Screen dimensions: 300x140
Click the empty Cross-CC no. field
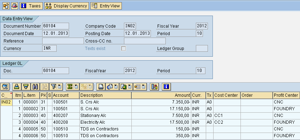coord(145,41)
